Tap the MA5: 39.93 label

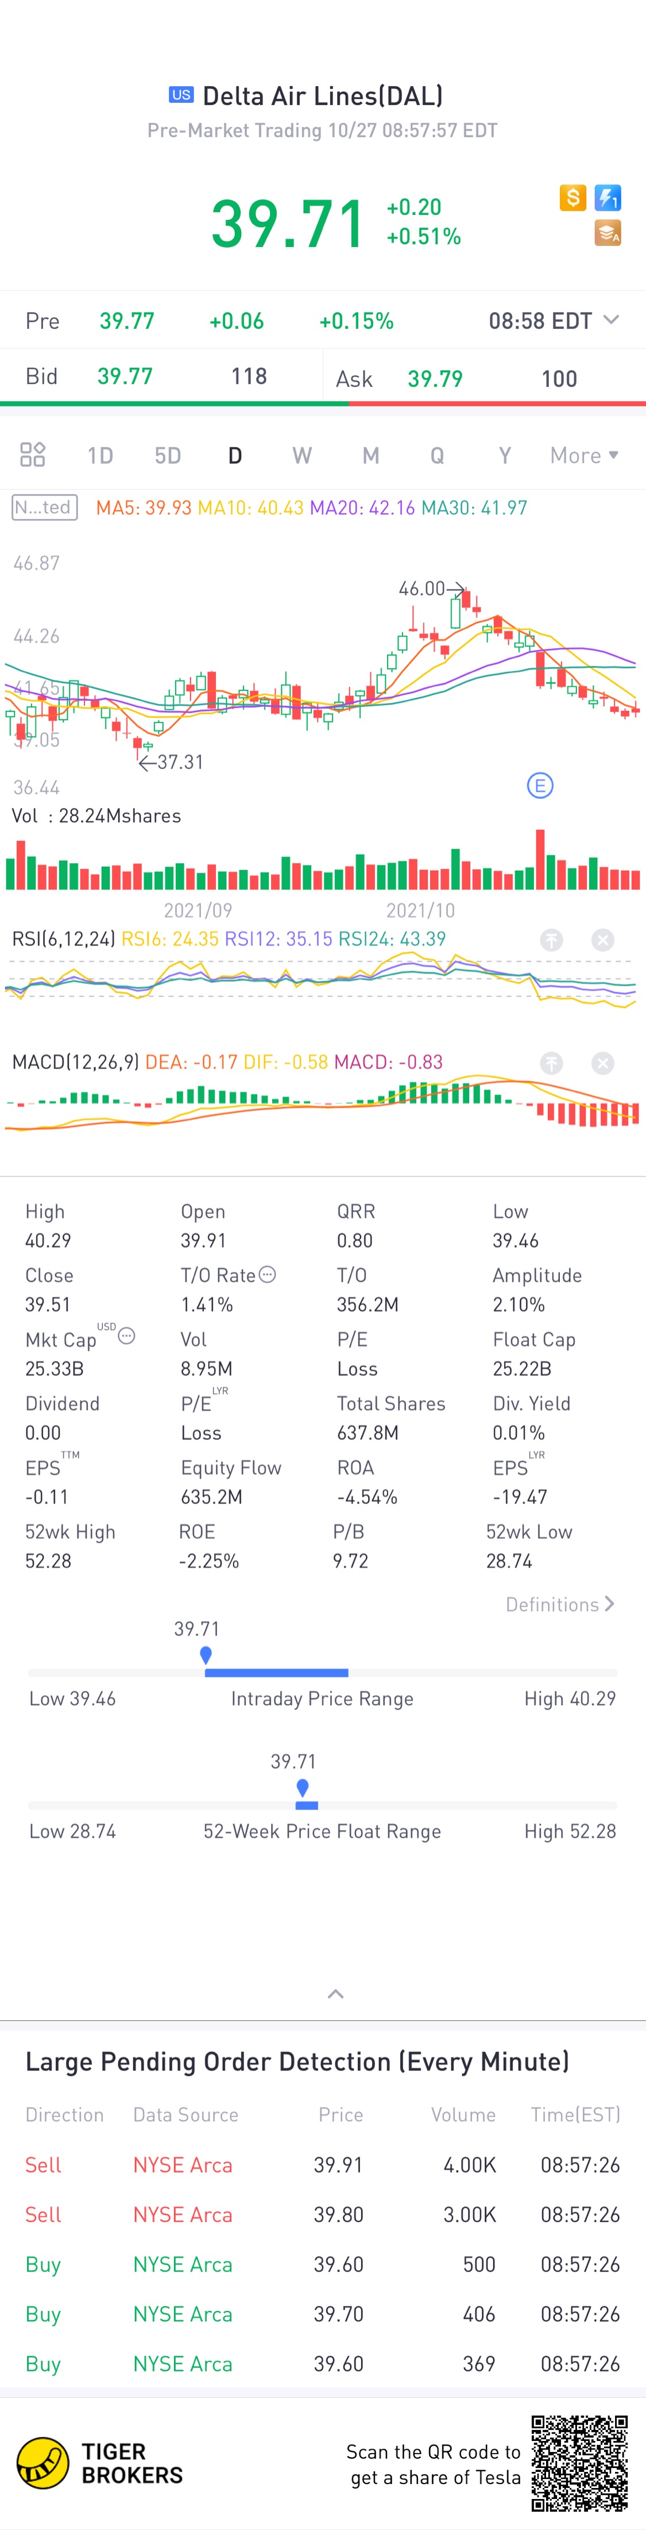pyautogui.click(x=144, y=507)
